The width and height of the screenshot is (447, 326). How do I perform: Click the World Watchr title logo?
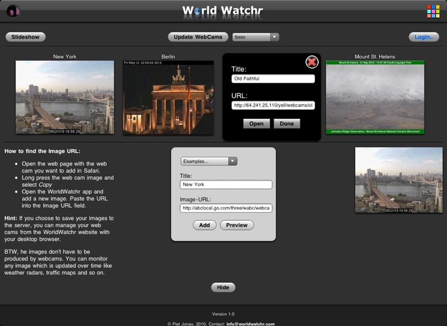point(223,11)
